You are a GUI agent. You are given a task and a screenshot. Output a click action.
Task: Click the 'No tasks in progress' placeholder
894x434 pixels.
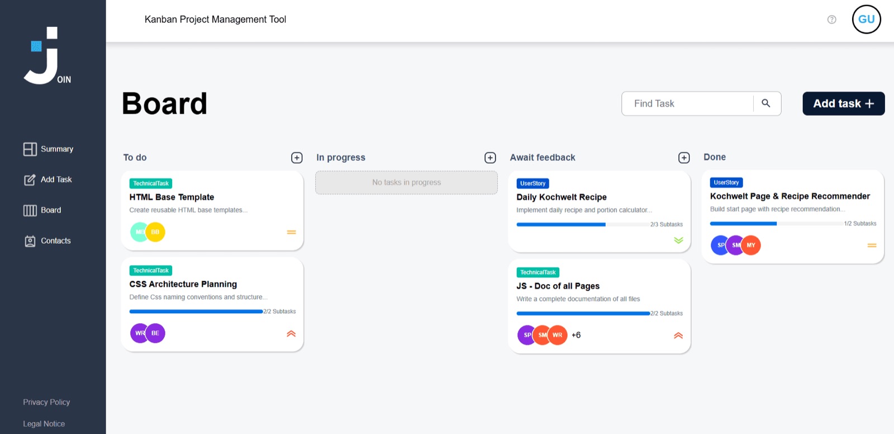(x=406, y=182)
